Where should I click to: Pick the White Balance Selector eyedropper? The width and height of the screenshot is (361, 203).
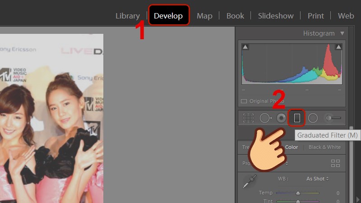coord(250,181)
